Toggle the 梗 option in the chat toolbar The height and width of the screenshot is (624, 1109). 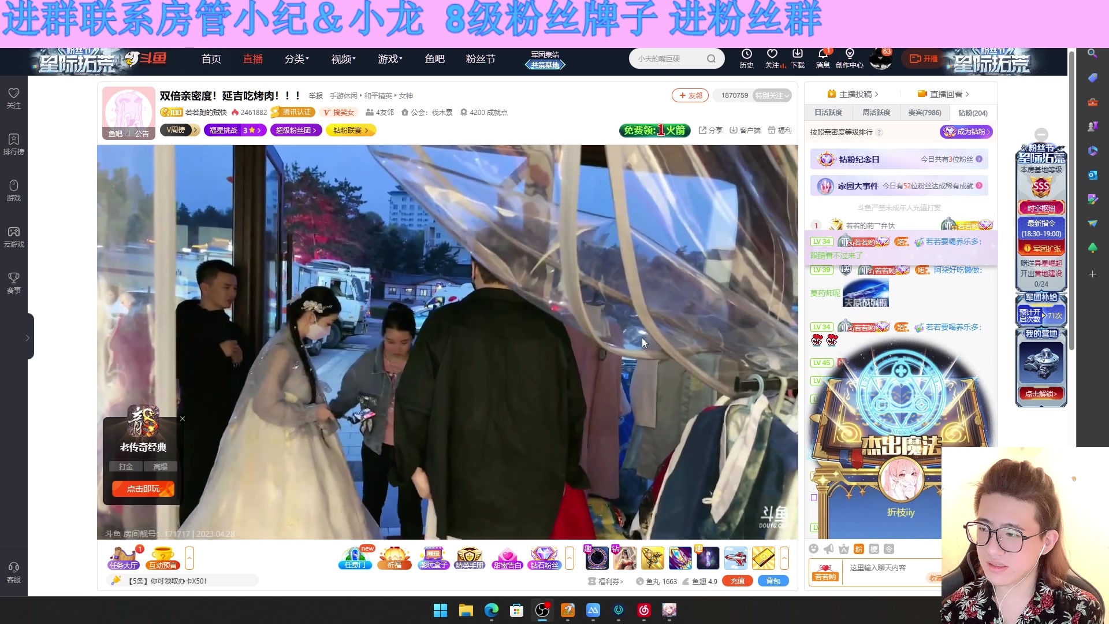(x=873, y=549)
